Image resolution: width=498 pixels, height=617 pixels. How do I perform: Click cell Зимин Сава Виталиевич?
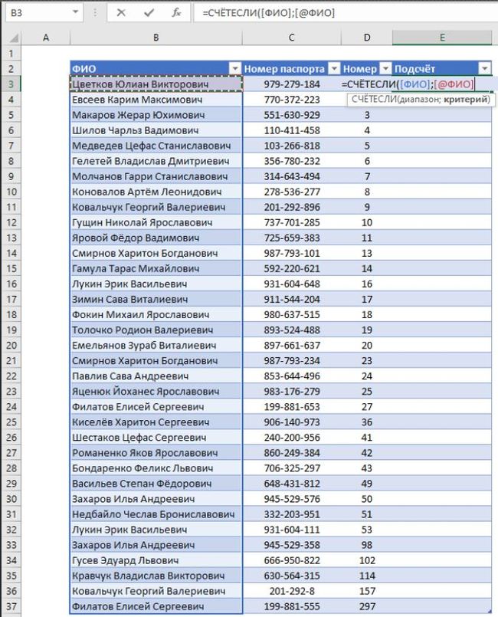pos(156,299)
